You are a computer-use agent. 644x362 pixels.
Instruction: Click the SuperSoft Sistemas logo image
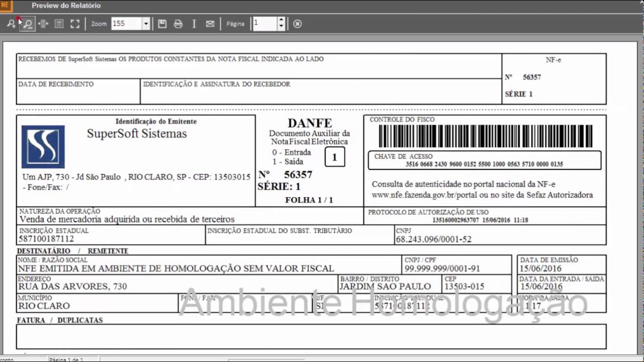click(43, 146)
